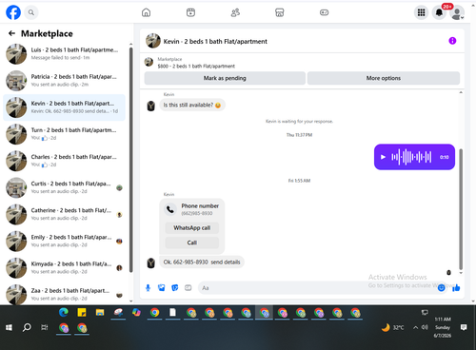Viewport: 476px width, 350px height.
Task: Open the Video (Watch) tab
Action: [x=190, y=12]
